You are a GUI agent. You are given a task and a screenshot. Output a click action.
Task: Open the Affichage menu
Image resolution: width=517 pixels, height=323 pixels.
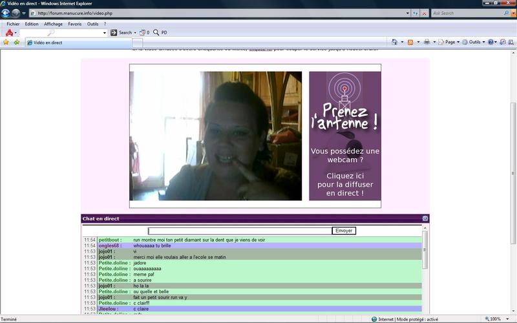pos(53,24)
